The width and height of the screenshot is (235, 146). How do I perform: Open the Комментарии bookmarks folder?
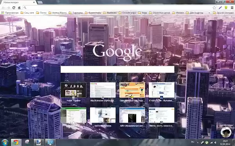[x=93, y=13]
